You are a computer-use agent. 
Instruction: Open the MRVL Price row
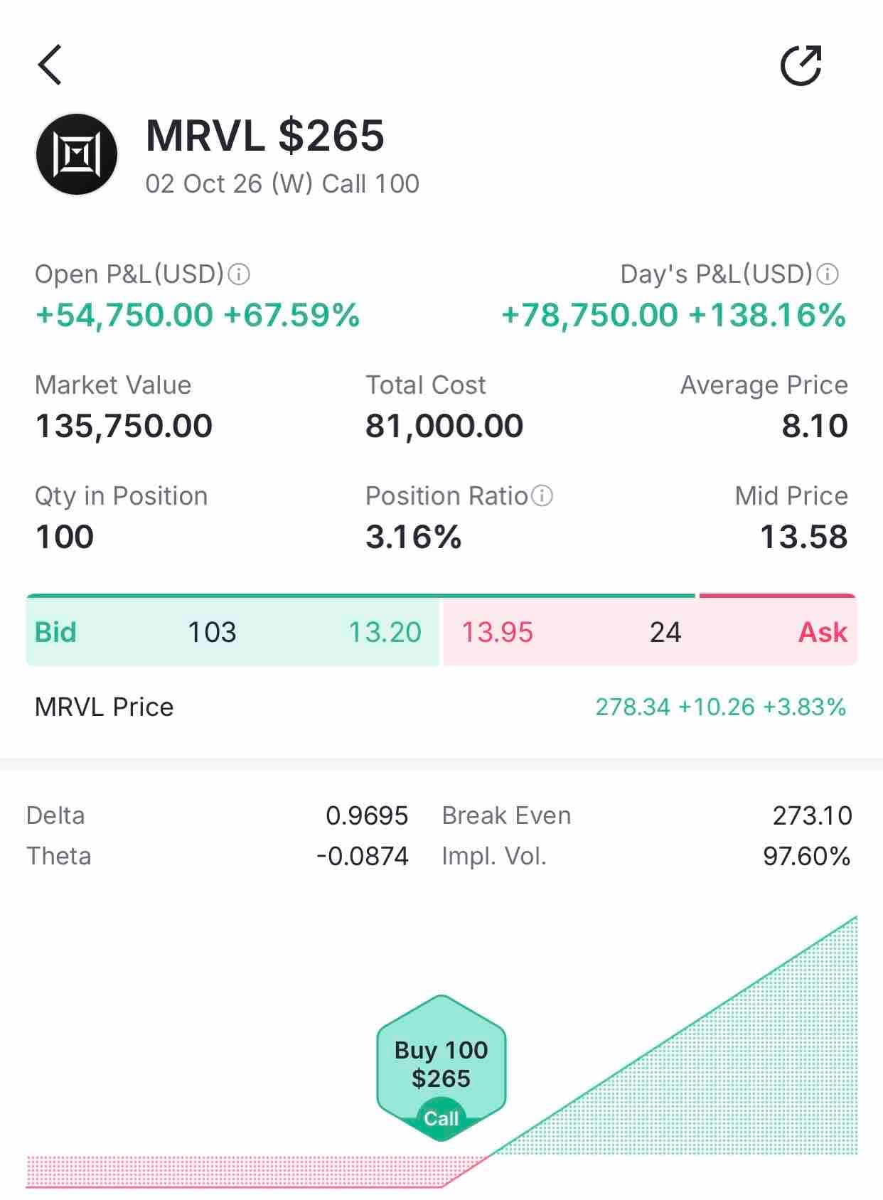click(x=441, y=707)
